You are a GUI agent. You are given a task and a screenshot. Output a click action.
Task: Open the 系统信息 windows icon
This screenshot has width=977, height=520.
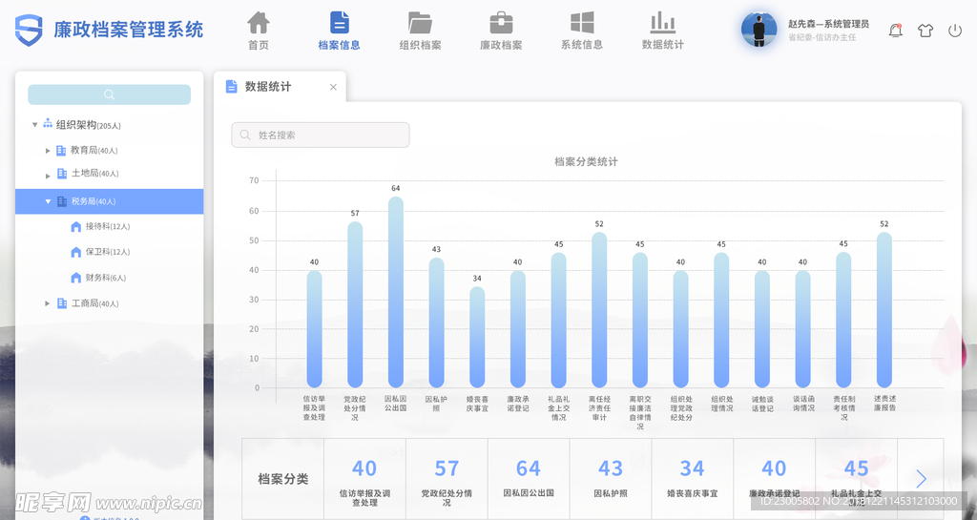click(x=582, y=22)
